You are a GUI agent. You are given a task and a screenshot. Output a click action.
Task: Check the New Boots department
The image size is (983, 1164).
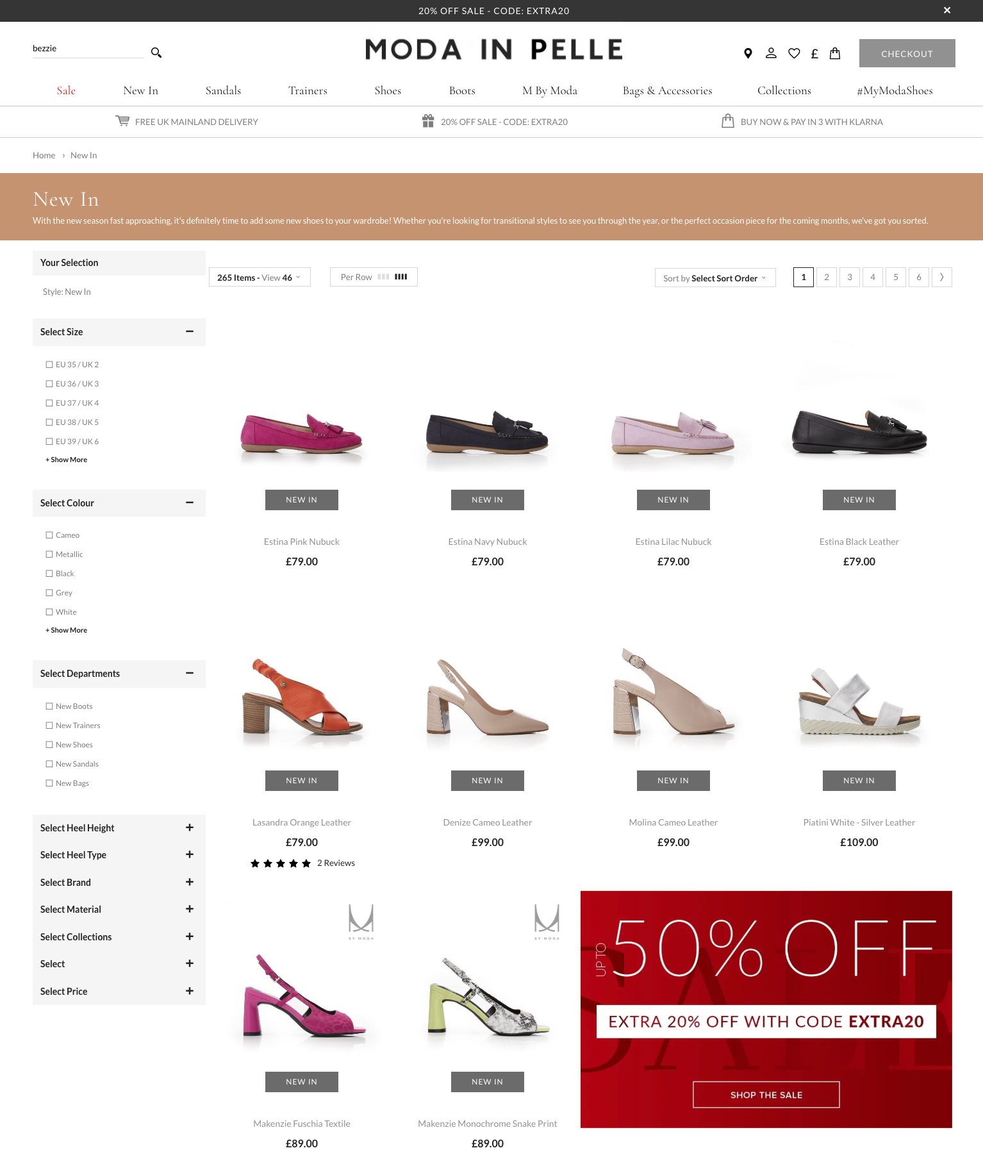pos(49,706)
